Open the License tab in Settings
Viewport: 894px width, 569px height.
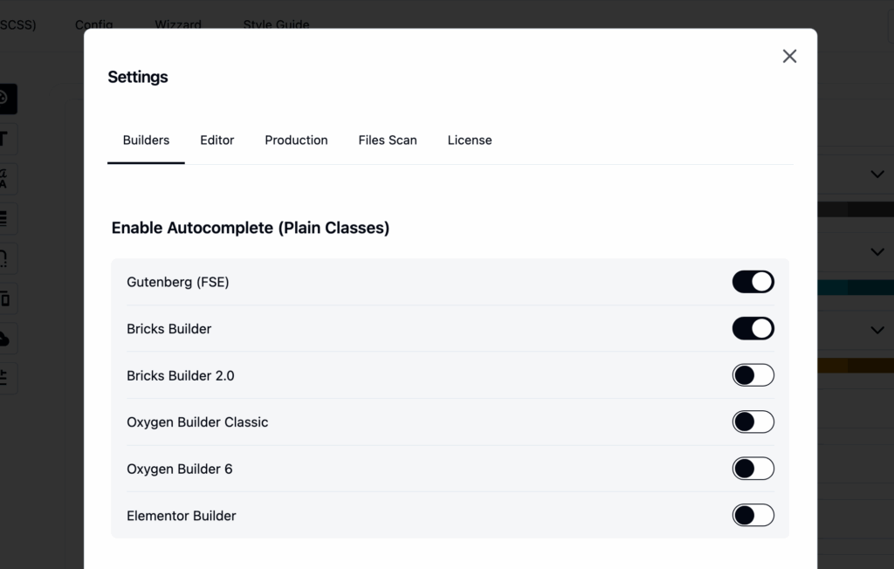coord(470,140)
